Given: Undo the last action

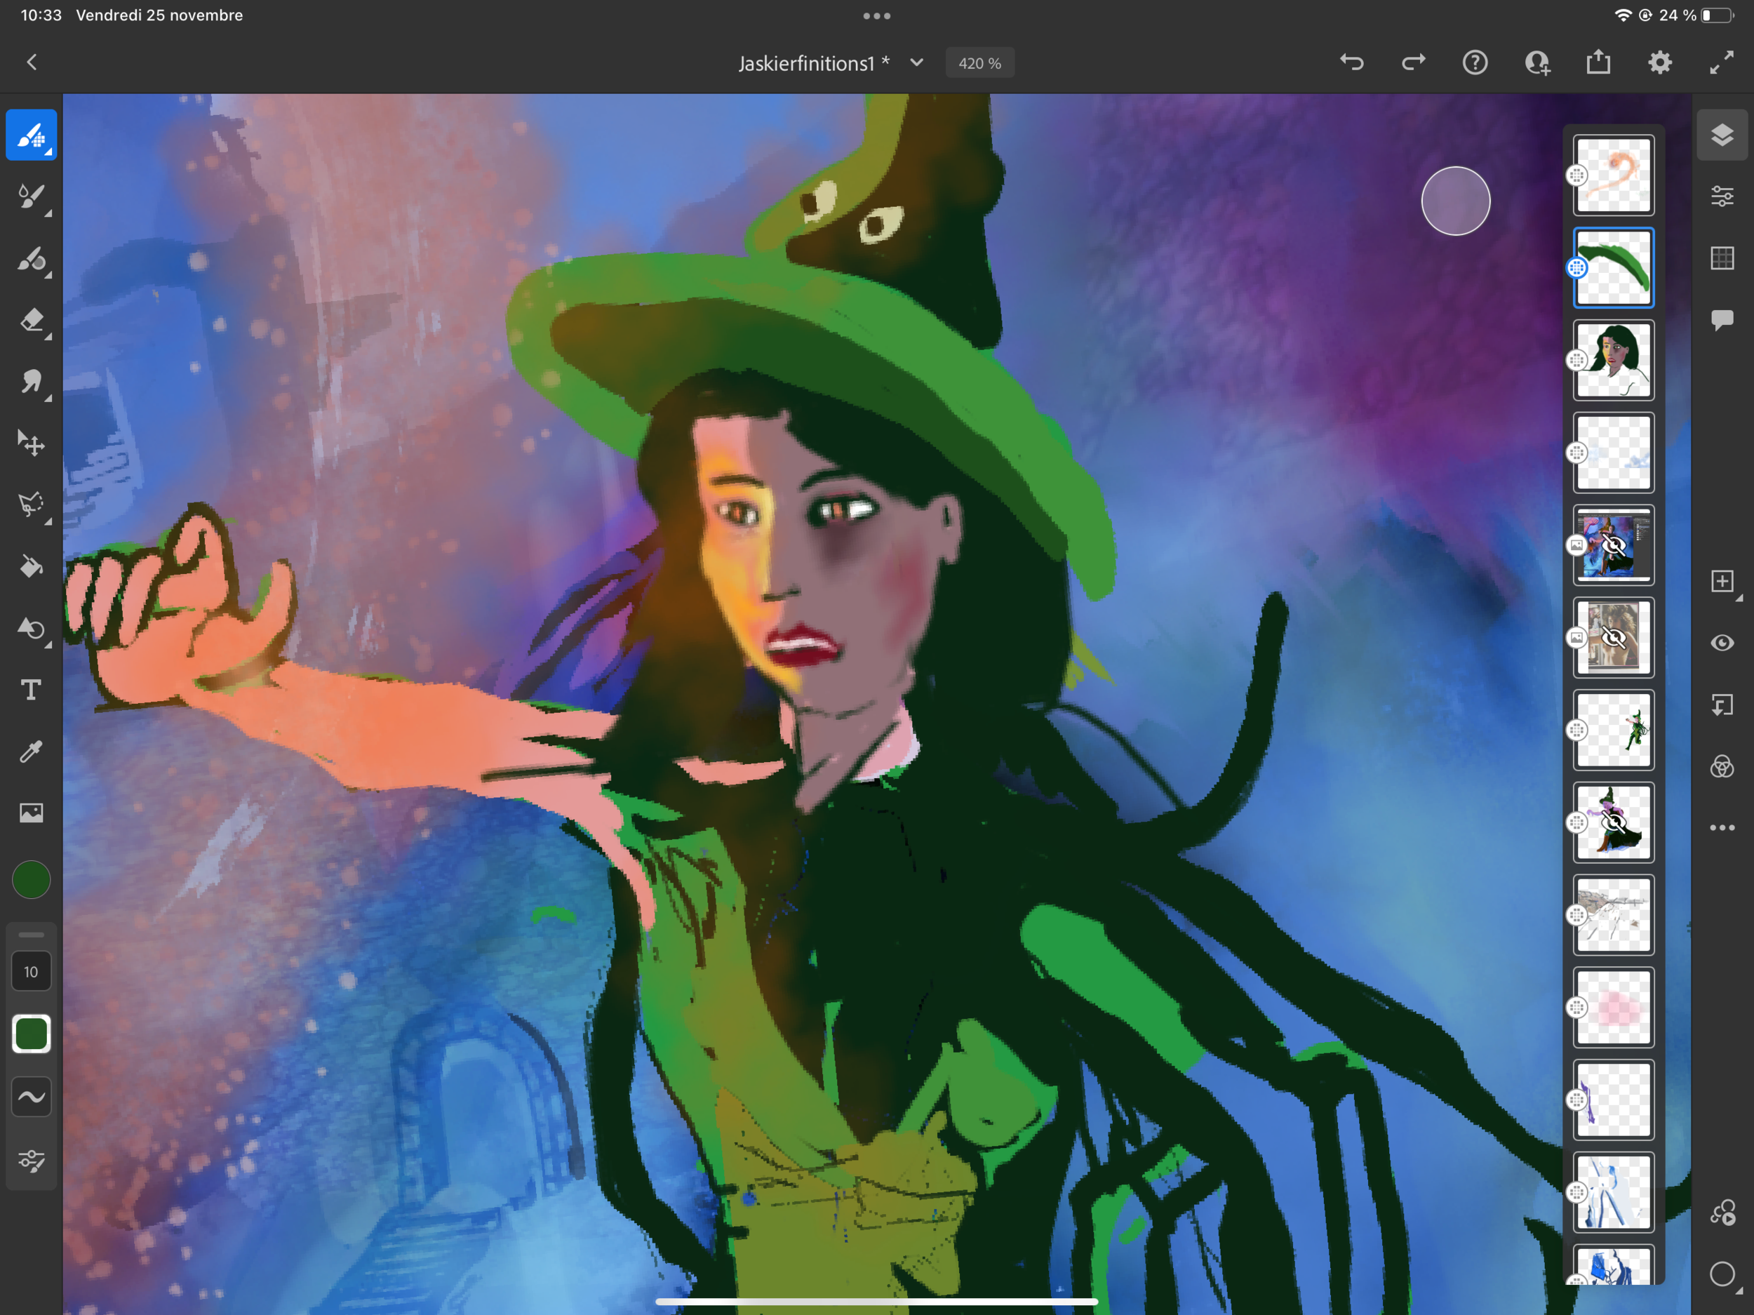Looking at the screenshot, I should (1352, 62).
